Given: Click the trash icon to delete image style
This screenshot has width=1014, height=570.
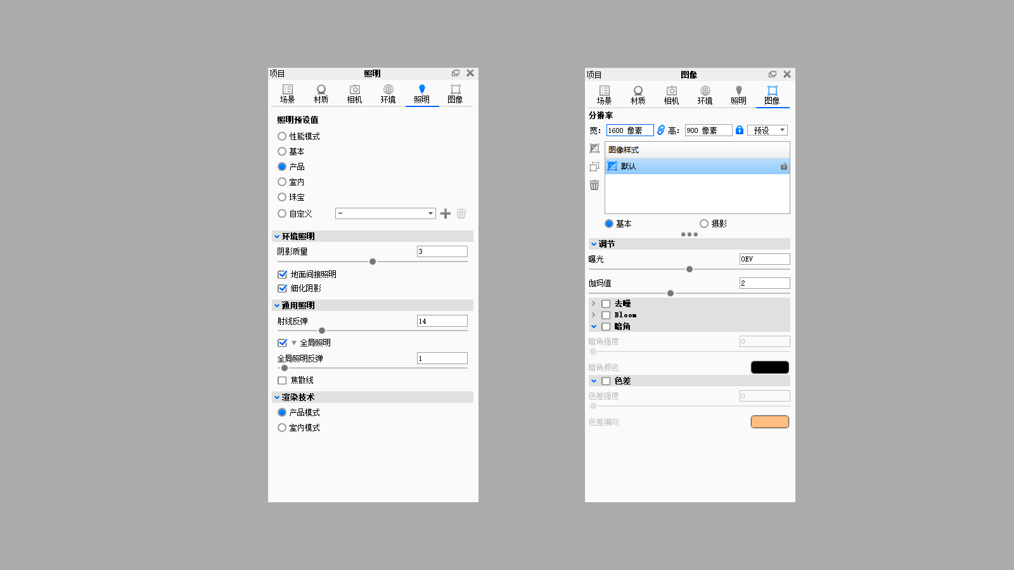Looking at the screenshot, I should pos(594,185).
